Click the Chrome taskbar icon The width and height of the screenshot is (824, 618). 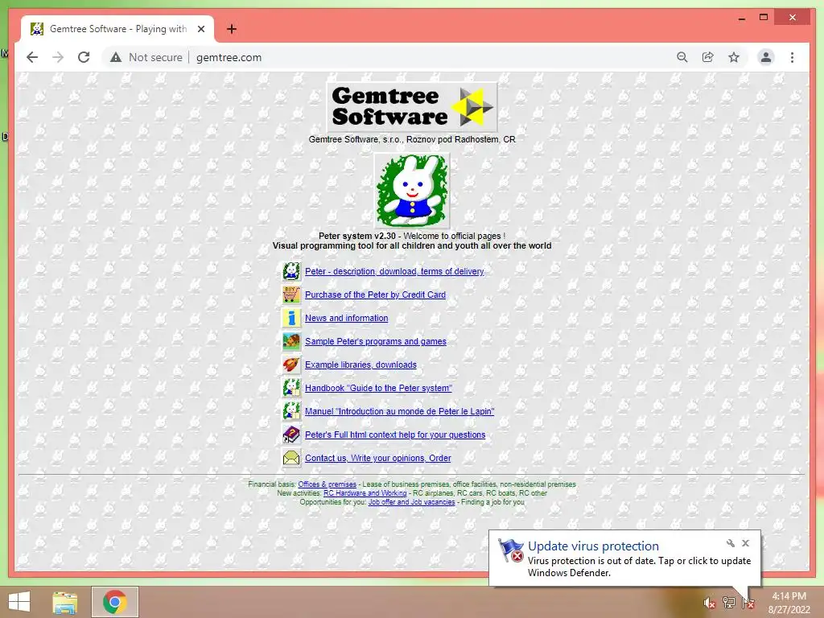coord(115,602)
